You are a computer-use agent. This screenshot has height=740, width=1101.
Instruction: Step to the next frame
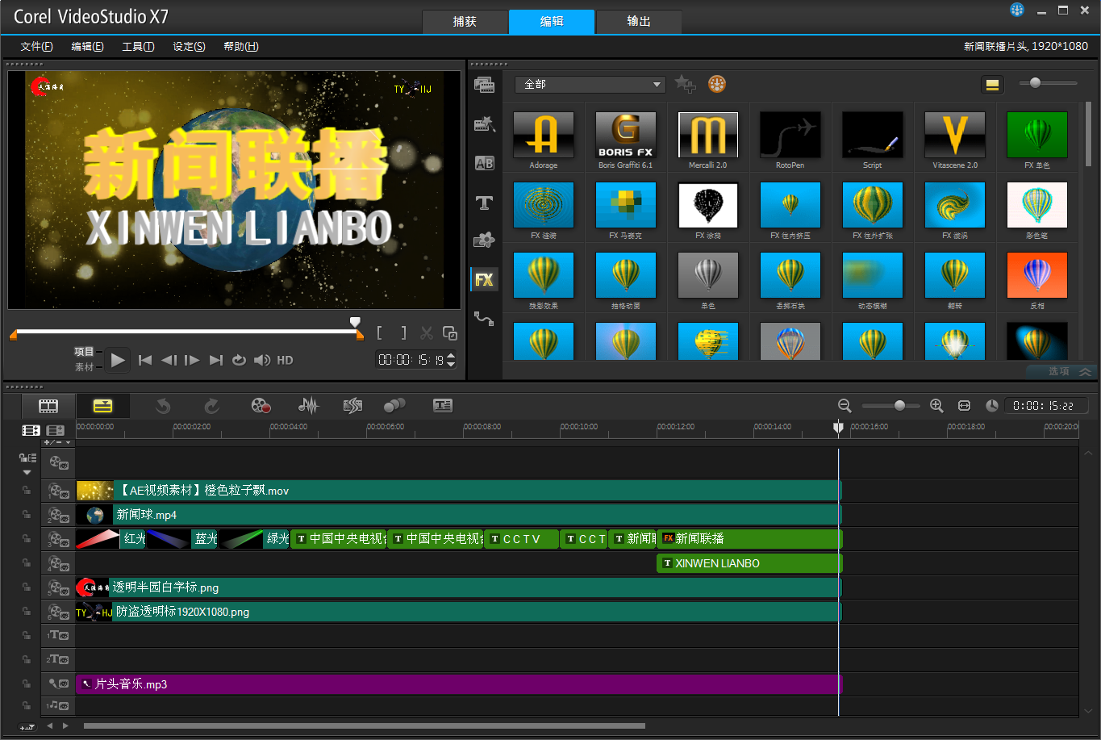click(192, 360)
